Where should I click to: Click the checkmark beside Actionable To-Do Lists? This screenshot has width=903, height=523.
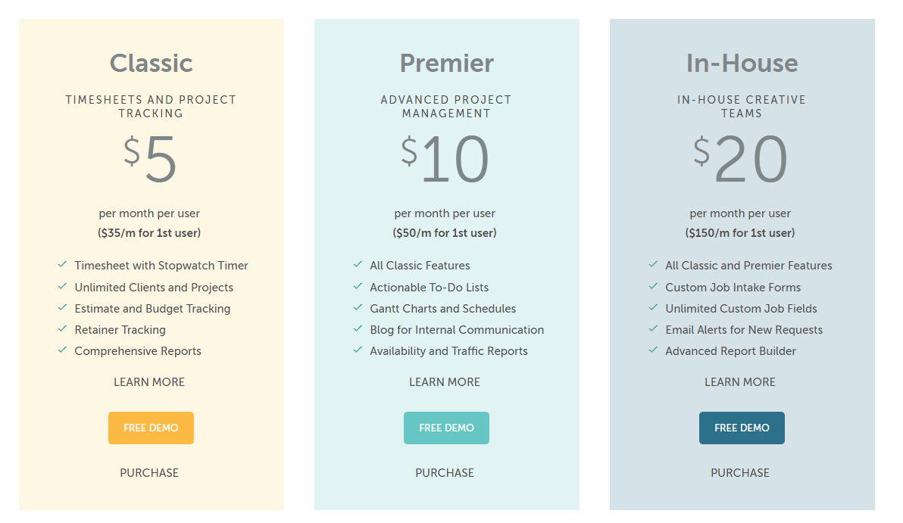pyautogui.click(x=358, y=286)
